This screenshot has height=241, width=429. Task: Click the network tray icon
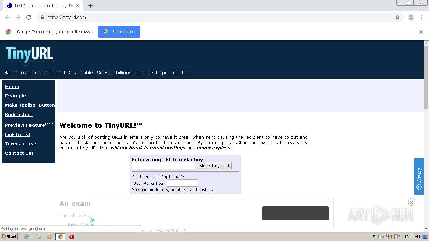(x=389, y=237)
